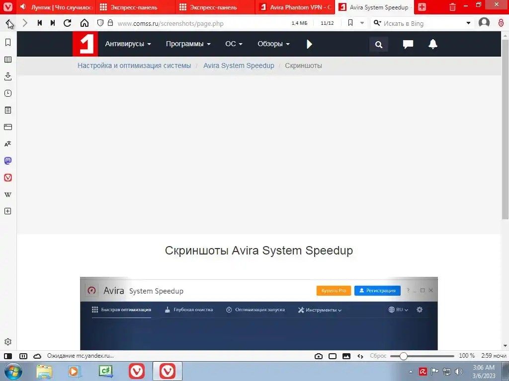
Task: Click the fast forward navigation button
Action: click(53, 23)
